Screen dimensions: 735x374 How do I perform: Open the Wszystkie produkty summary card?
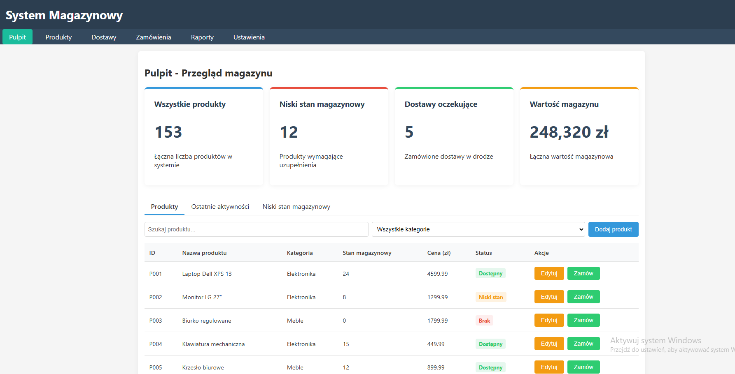tap(204, 136)
